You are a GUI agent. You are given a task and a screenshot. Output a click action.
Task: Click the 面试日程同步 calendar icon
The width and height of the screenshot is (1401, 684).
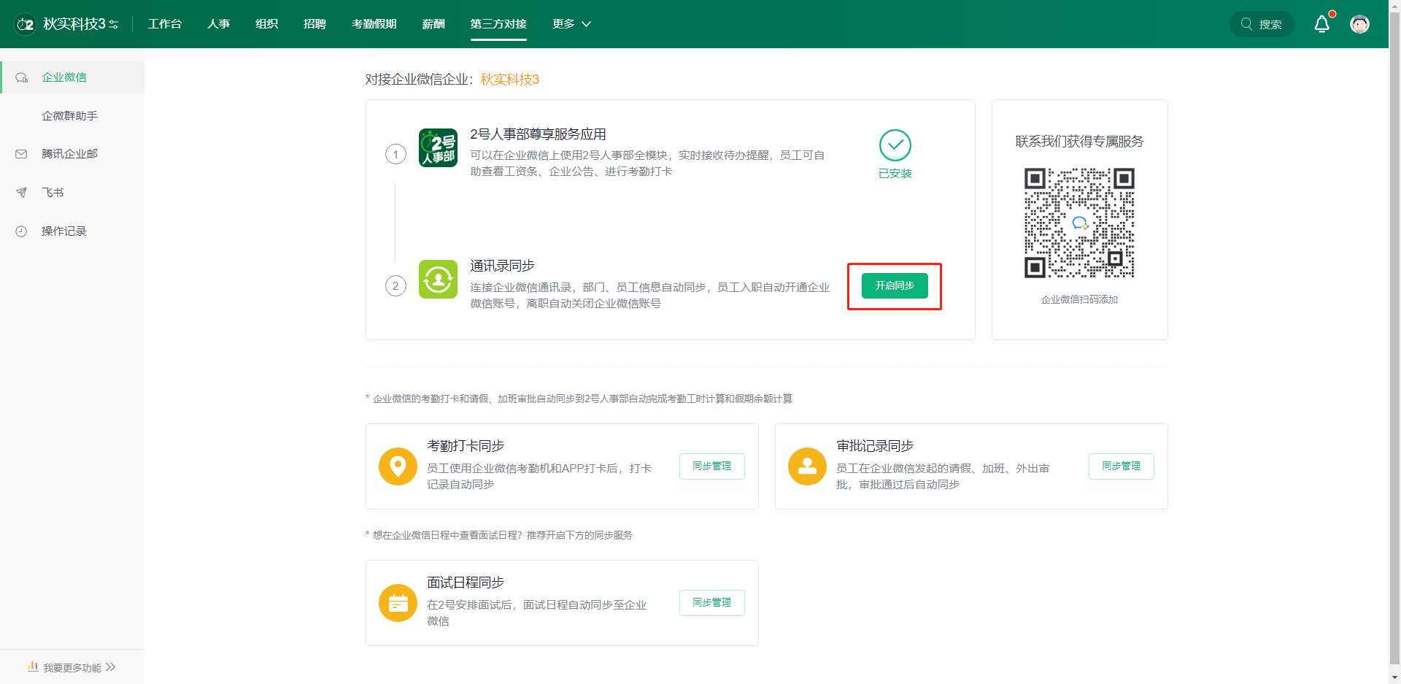point(398,603)
